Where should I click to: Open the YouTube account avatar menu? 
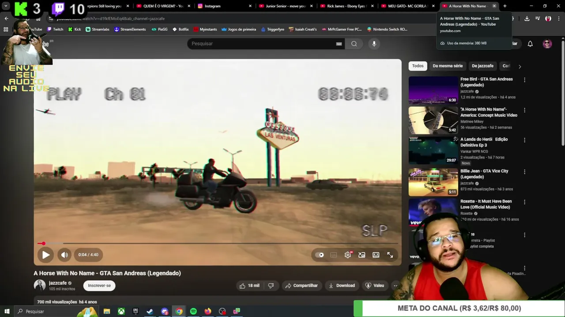(x=547, y=44)
